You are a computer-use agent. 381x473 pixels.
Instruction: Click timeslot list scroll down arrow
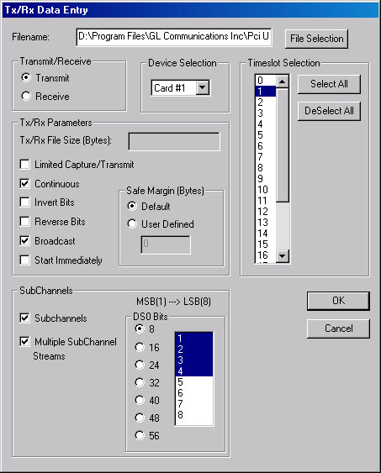(x=283, y=256)
